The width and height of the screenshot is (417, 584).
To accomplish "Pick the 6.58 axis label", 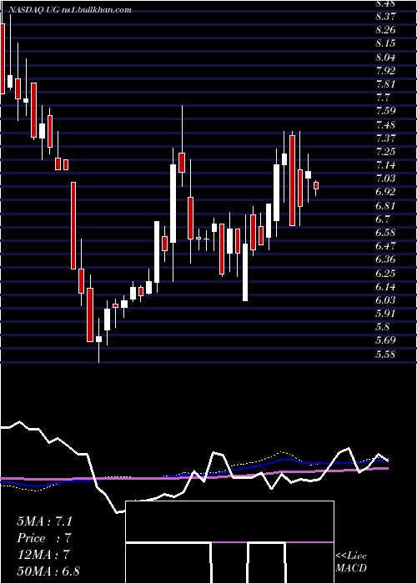I will click(x=386, y=233).
